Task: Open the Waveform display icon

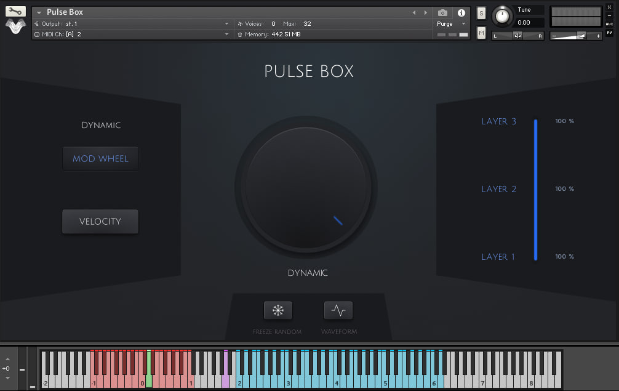Action: pos(338,310)
